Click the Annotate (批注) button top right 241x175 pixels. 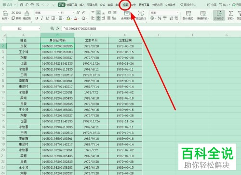point(224,5)
